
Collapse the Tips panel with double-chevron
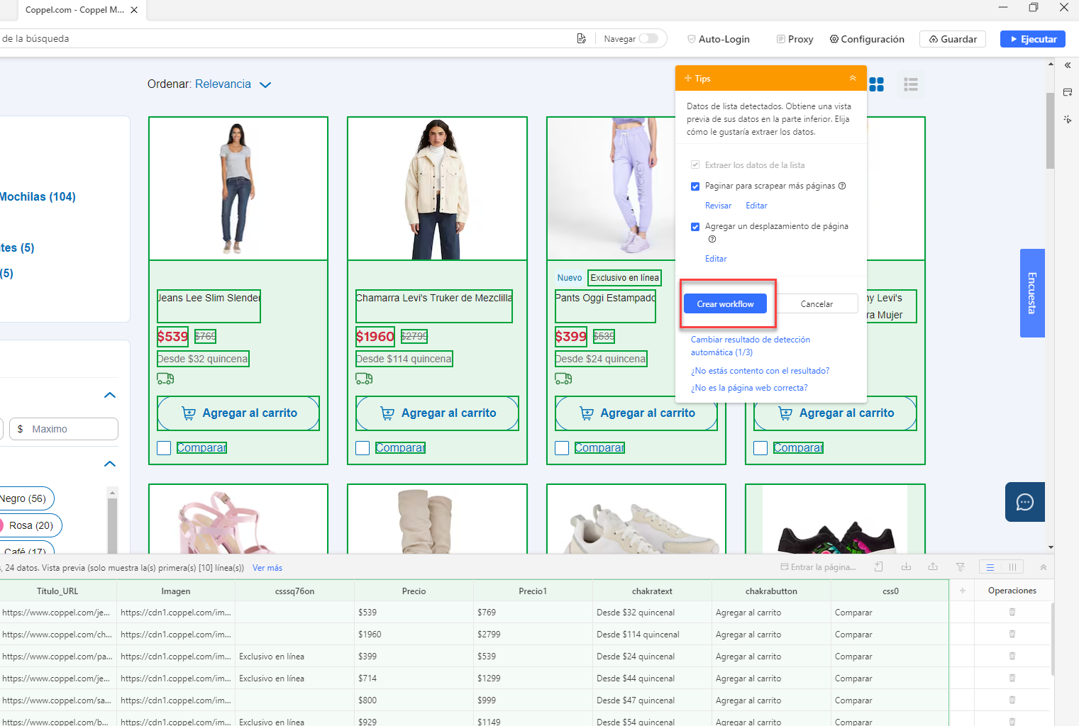click(x=853, y=78)
